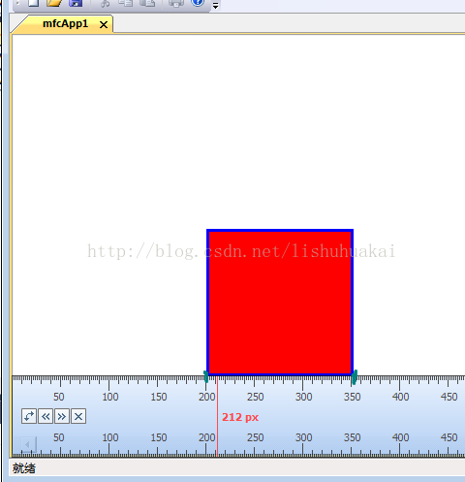The width and height of the screenshot is (465, 482).
Task: Click the Paste clipboard toolbar icon
Action: (147, 3)
